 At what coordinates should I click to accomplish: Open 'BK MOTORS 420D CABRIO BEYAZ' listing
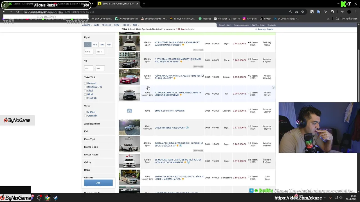(x=178, y=161)
